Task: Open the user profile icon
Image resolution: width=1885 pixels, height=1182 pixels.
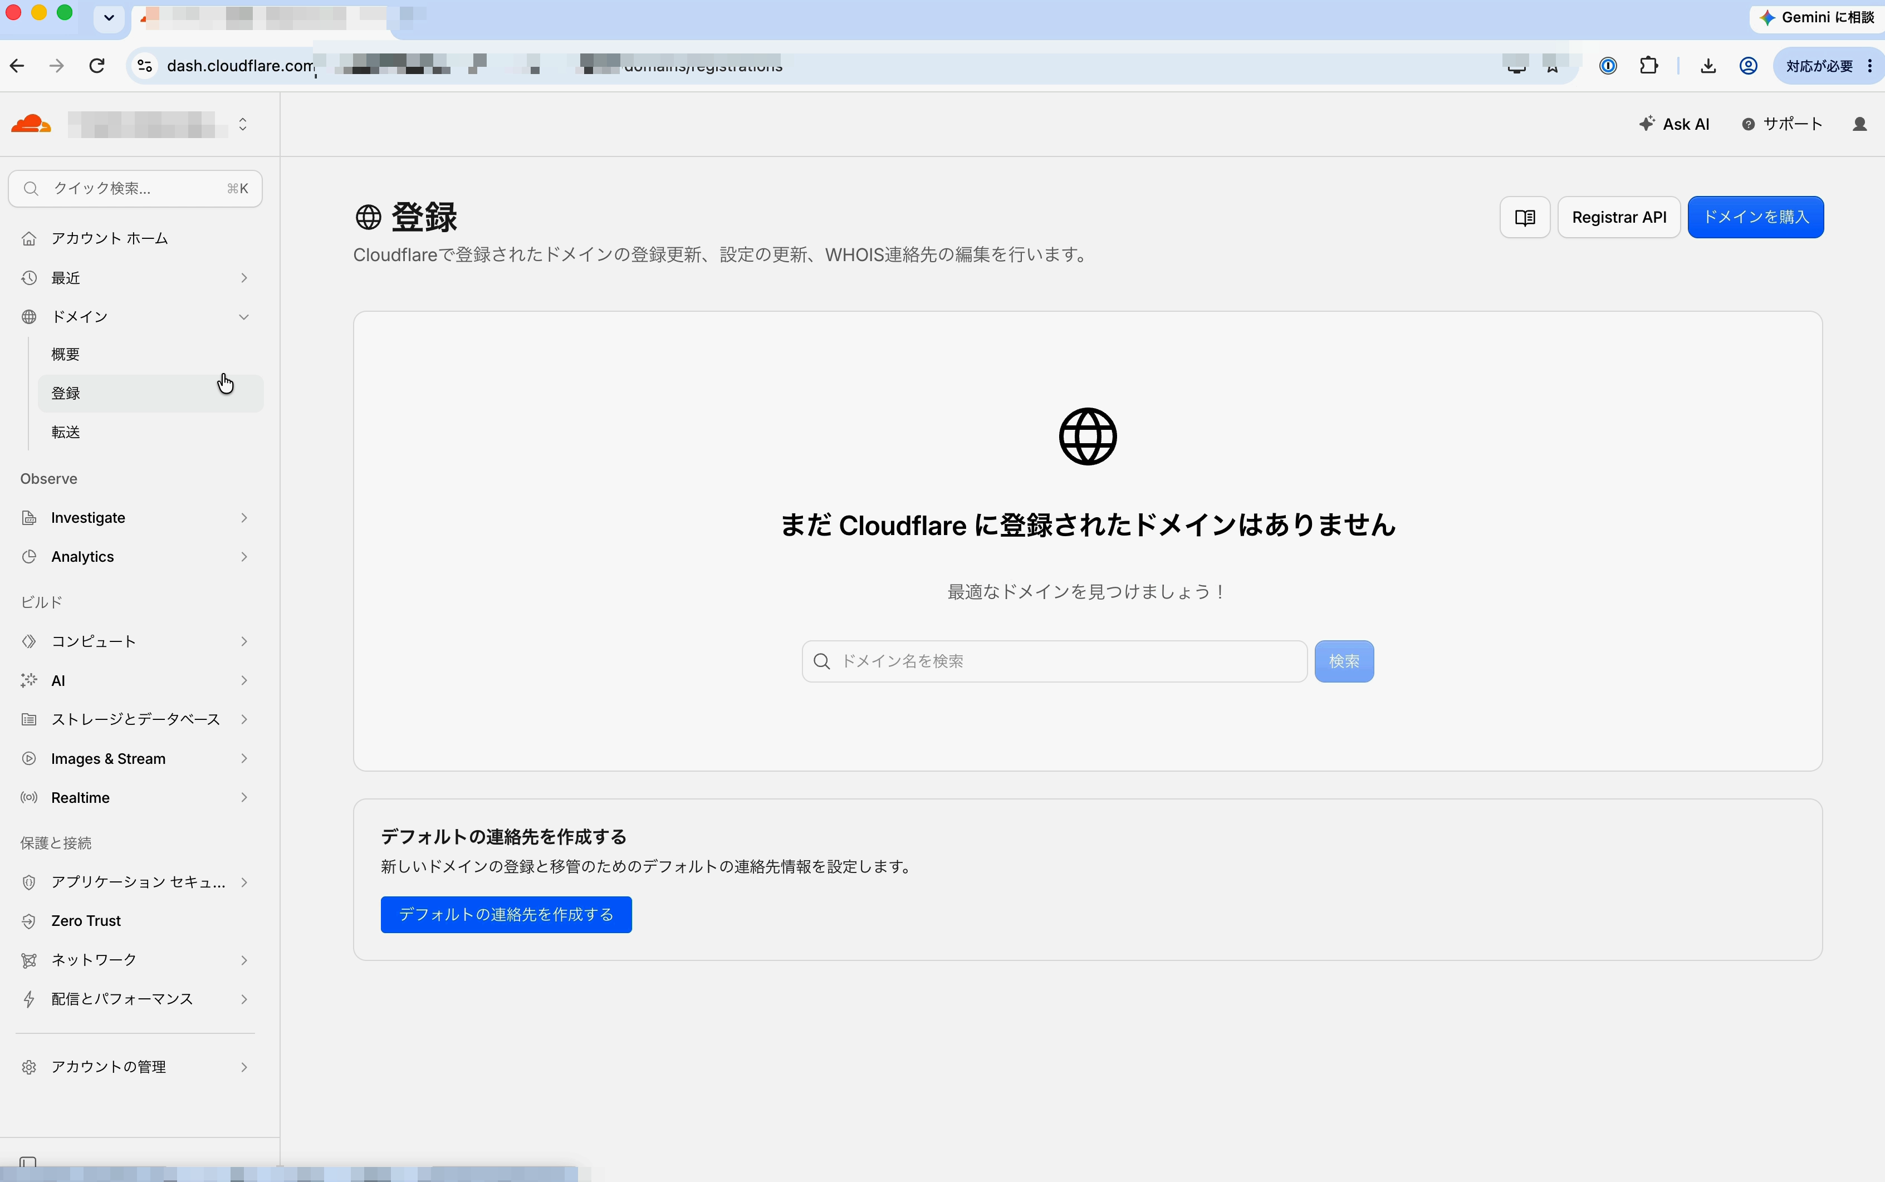Action: coord(1860,124)
